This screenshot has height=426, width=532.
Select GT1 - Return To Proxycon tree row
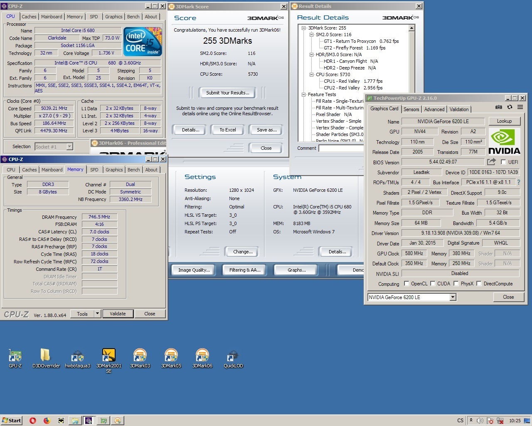click(x=361, y=41)
